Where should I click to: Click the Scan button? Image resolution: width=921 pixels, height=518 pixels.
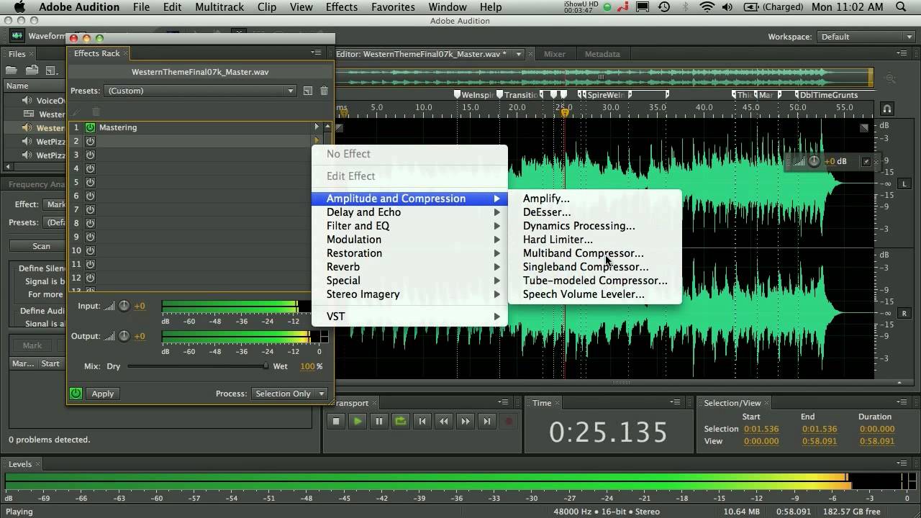pyautogui.click(x=42, y=246)
